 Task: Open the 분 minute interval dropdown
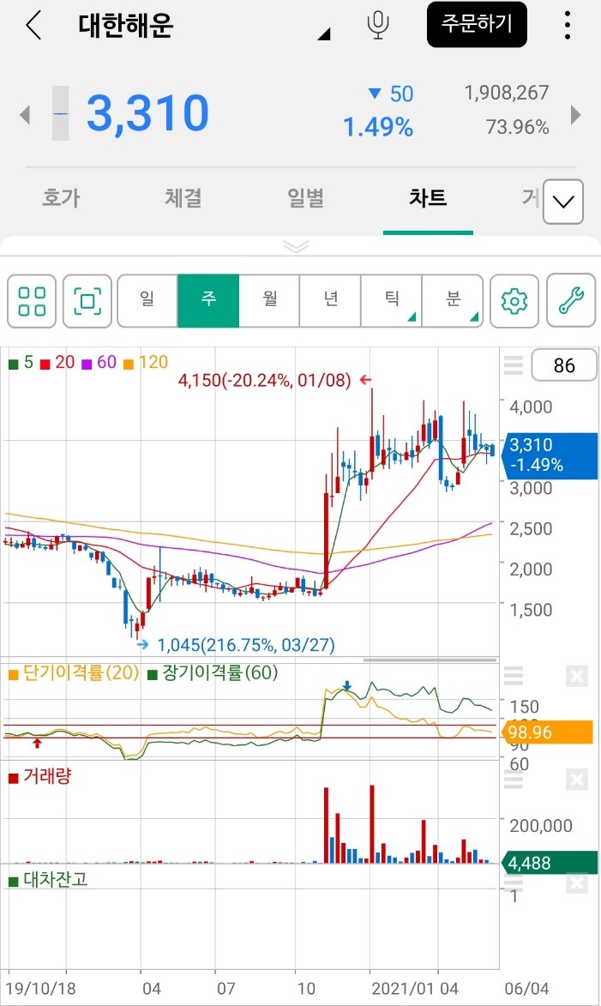[x=453, y=301]
